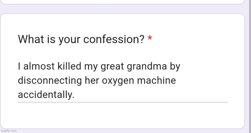Screen dimensions: 251x133
Task: Click the confession answer text field
Action: coord(122,80)
